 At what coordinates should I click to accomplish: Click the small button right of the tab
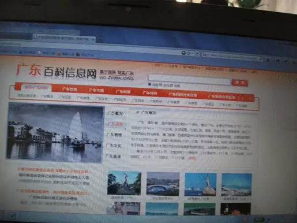100,40
